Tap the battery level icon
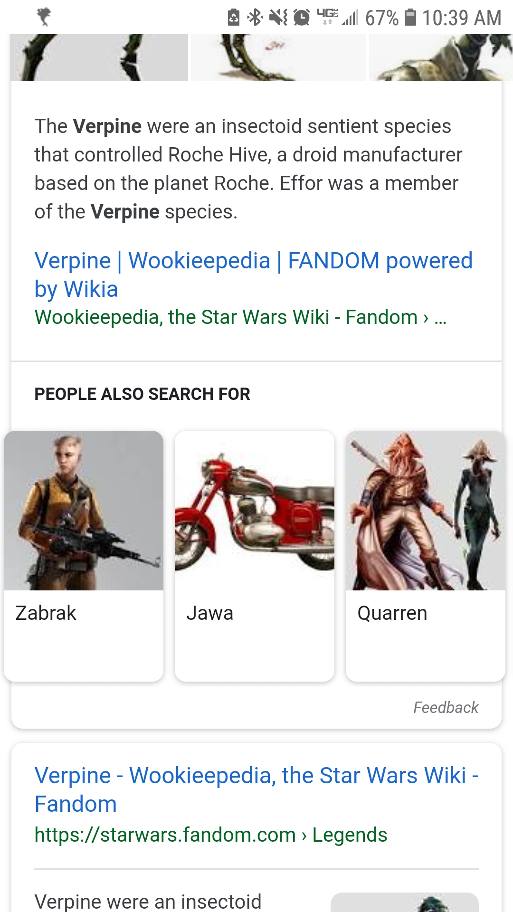 410,17
